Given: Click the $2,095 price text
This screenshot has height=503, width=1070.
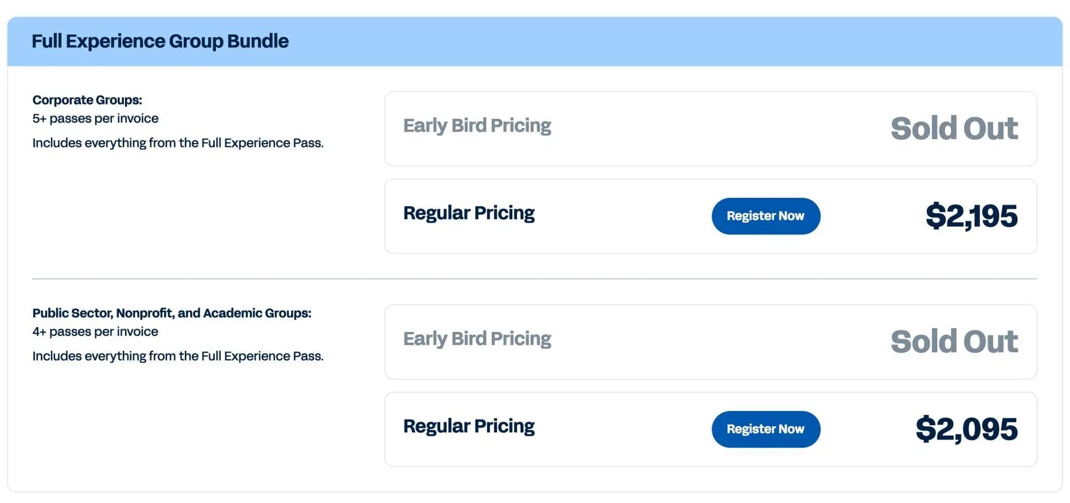Looking at the screenshot, I should coord(966,429).
